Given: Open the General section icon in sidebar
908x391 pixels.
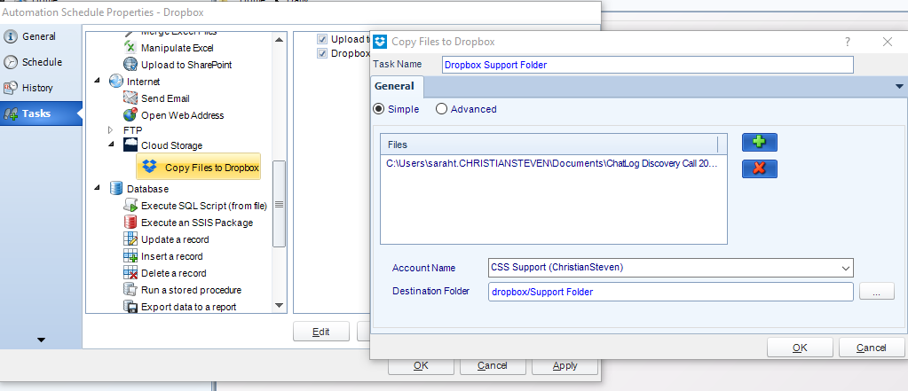Looking at the screenshot, I should coord(11,36).
